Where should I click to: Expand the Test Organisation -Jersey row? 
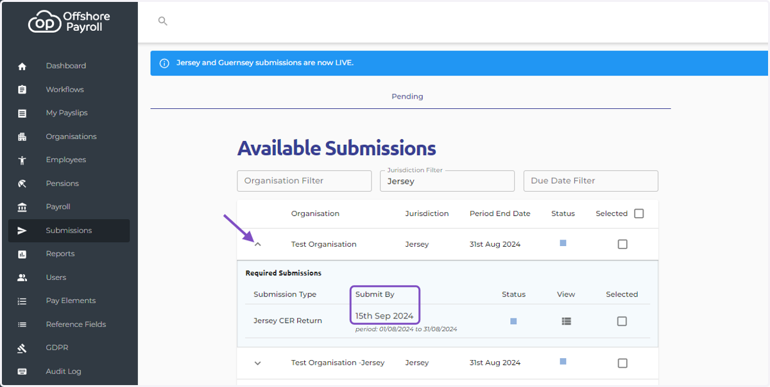click(258, 363)
